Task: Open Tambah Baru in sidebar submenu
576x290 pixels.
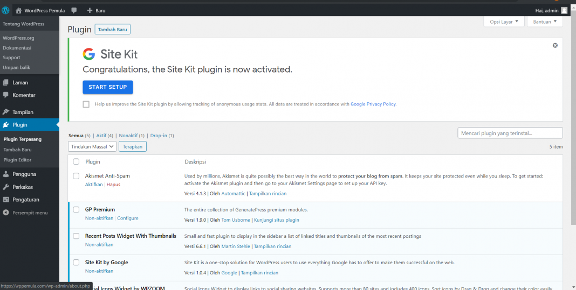Action: (17, 150)
